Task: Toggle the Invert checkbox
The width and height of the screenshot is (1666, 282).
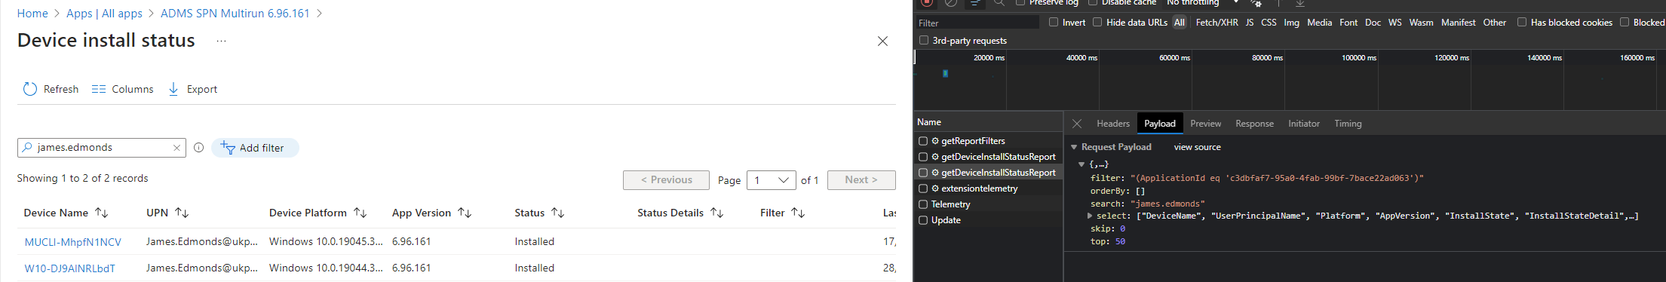Action: coord(1054,23)
